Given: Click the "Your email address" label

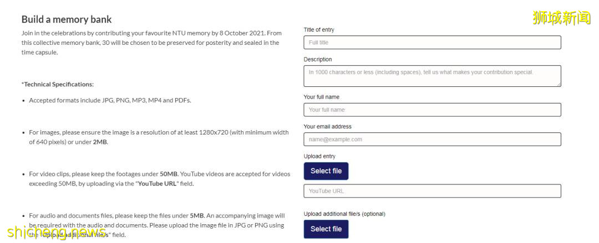Looking at the screenshot, I should click(327, 127).
